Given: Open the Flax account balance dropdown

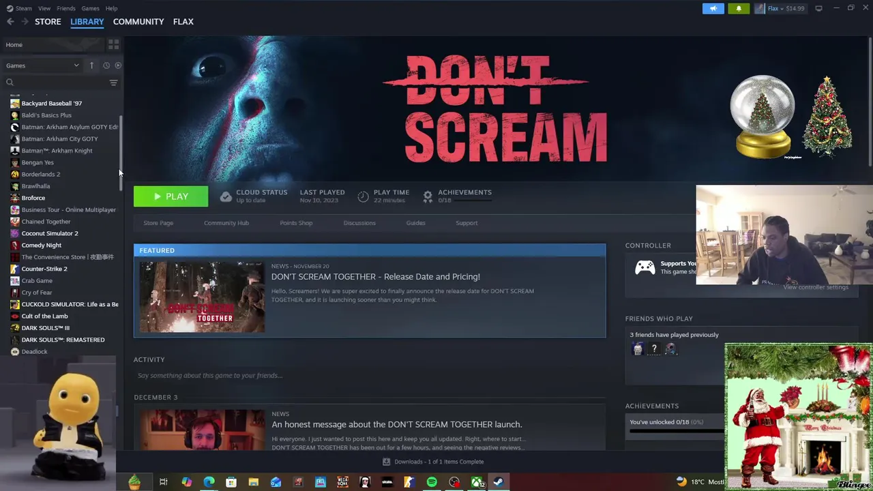Looking at the screenshot, I should coord(780,8).
